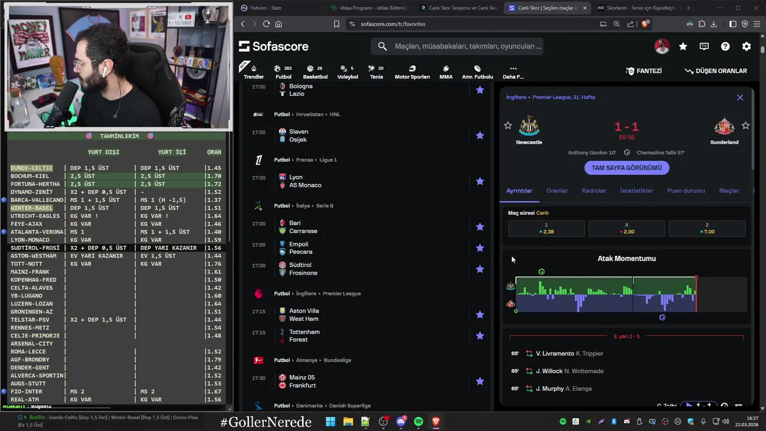Viewport: 766px width, 431px height.
Task: Open the İtalya Serie B league header
Action: point(303,205)
